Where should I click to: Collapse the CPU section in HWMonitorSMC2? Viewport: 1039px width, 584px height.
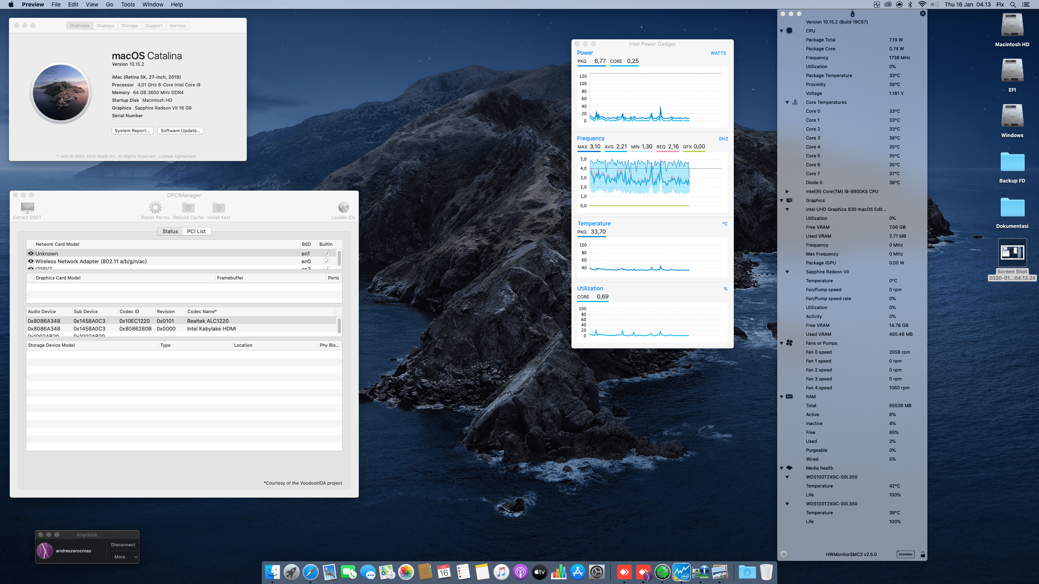coord(781,31)
